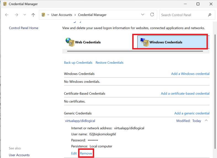Open User Accounts breadcrumb
This screenshot has width=217, height=158.
pos(62,15)
